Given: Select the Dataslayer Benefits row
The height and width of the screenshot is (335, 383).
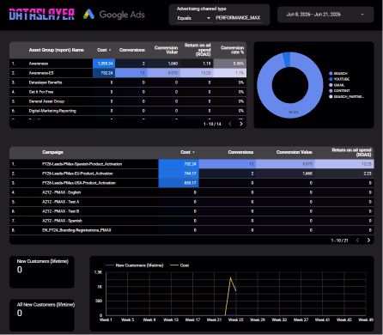Looking at the screenshot, I should point(128,82).
